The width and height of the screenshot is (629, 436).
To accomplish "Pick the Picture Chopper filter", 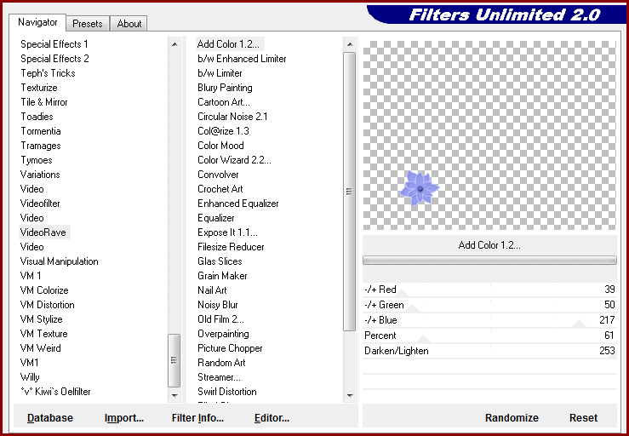I will tap(230, 348).
